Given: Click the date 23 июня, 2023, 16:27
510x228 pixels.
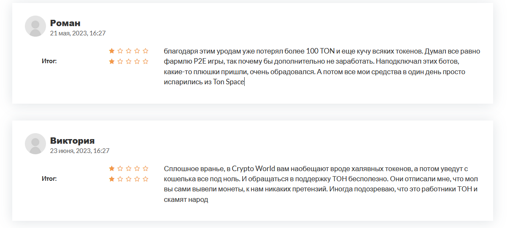Looking at the screenshot, I should coord(80,150).
